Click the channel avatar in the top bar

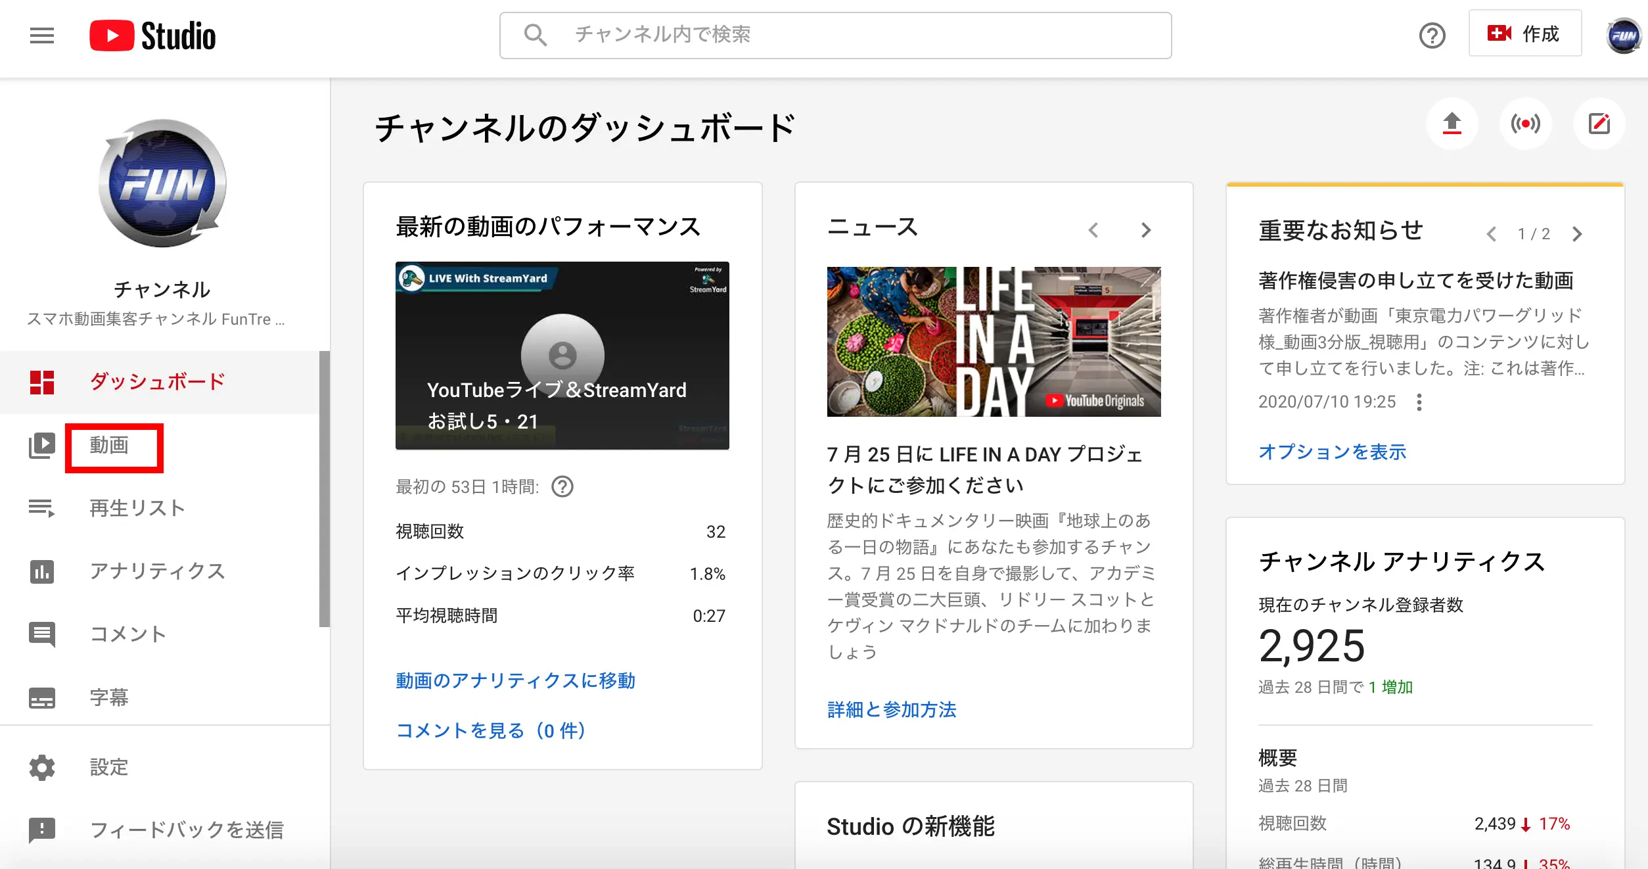point(1622,35)
